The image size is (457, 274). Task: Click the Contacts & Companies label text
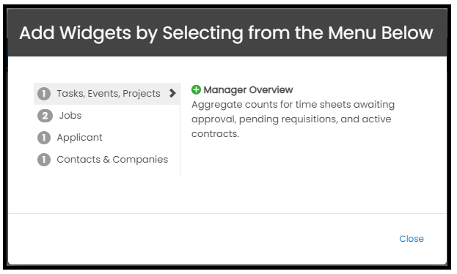[112, 160]
